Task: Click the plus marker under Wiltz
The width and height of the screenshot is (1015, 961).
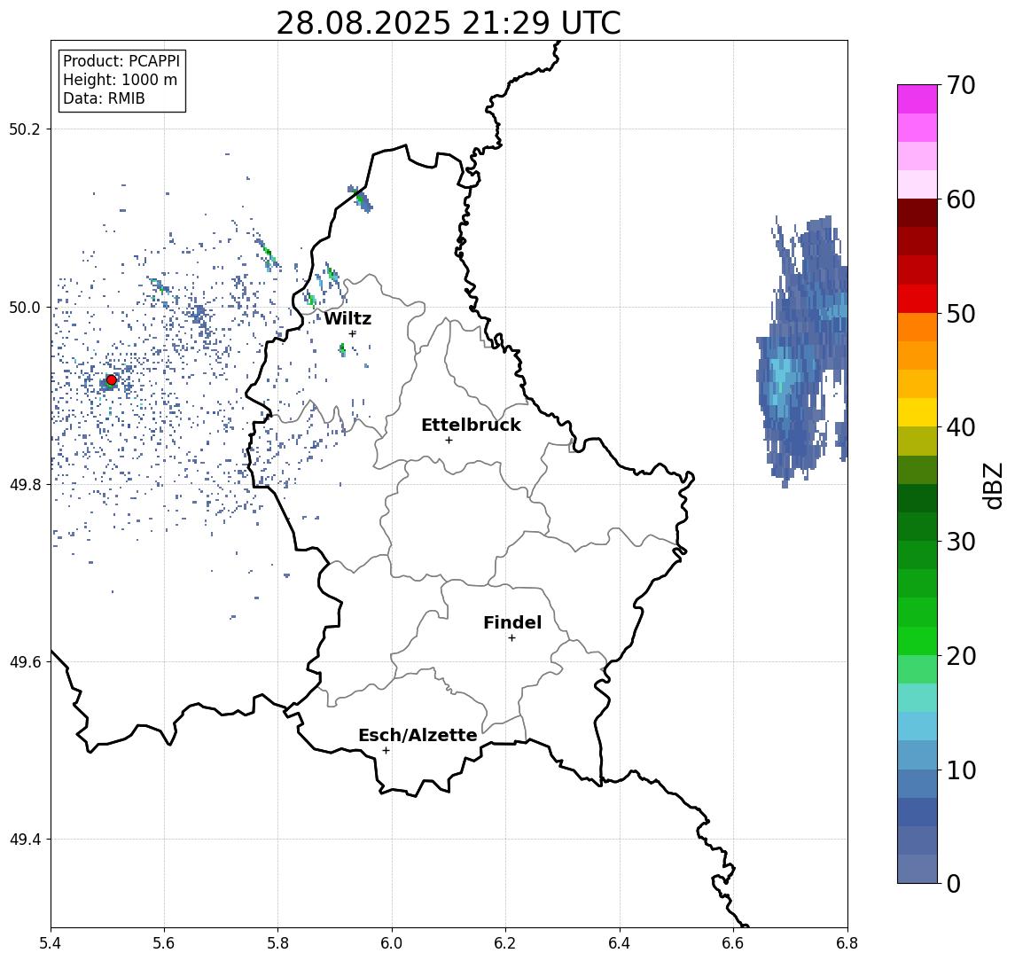Action: 352,333
